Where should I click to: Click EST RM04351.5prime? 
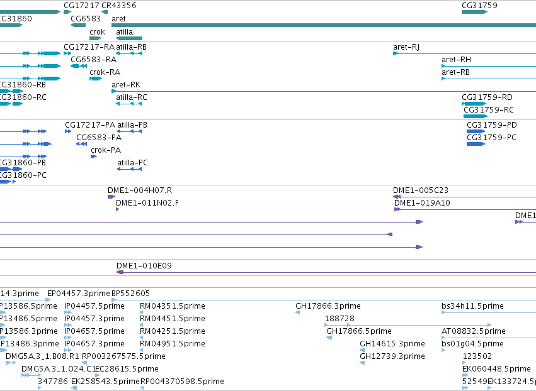[x=173, y=306]
